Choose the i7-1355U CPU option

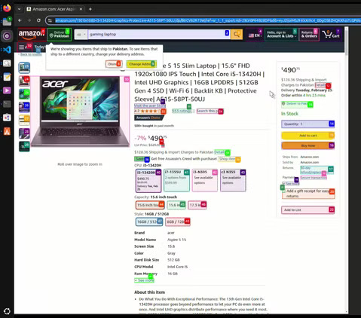pyautogui.click(x=176, y=180)
